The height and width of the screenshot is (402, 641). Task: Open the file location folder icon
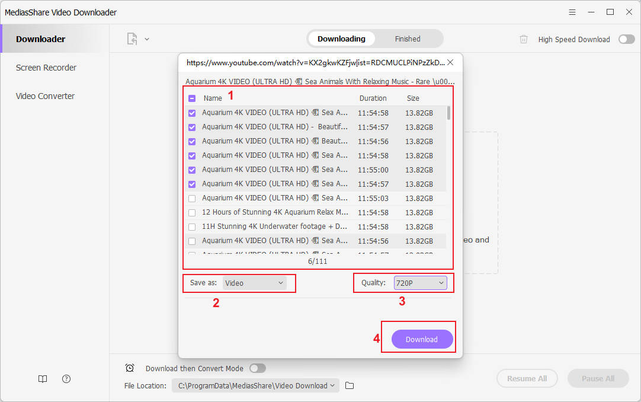(349, 385)
